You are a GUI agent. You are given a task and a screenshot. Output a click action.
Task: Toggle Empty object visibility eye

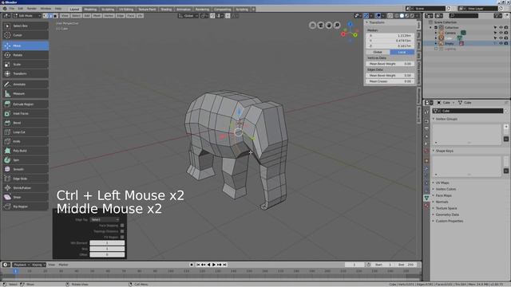(501, 43)
